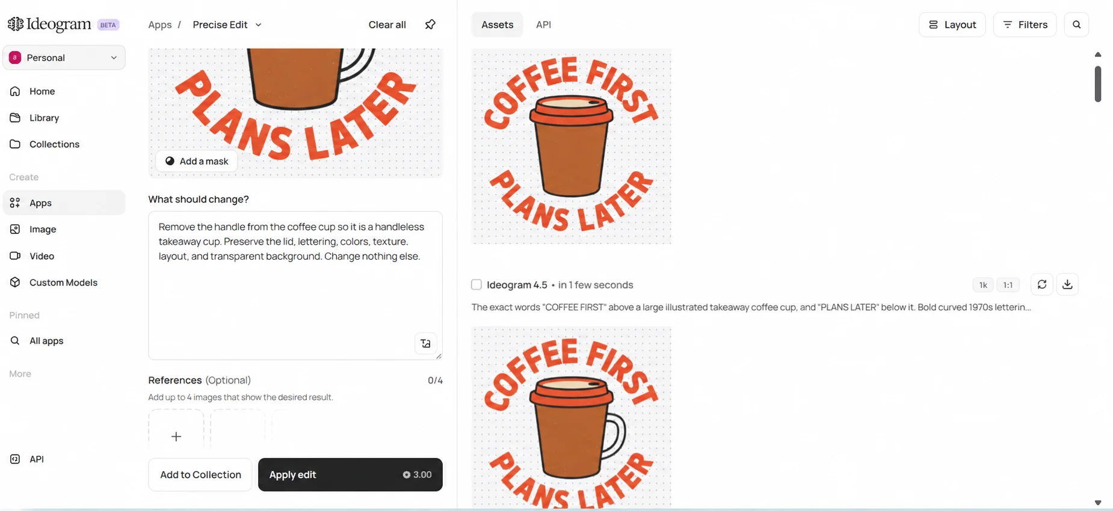Click Clear all
The width and height of the screenshot is (1113, 511).
pos(387,25)
